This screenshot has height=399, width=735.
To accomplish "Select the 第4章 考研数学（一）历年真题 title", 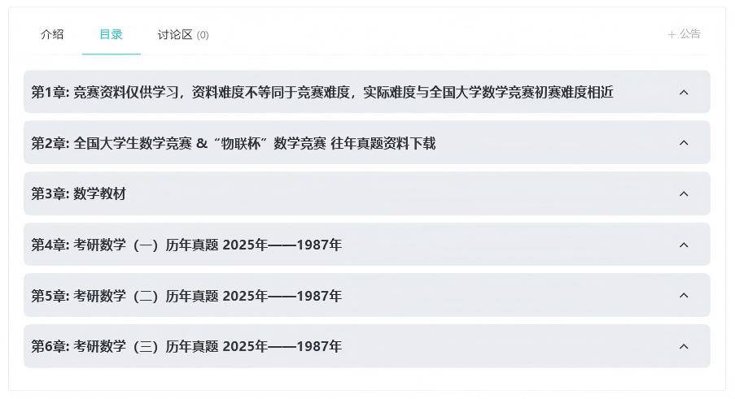I will 186,245.
